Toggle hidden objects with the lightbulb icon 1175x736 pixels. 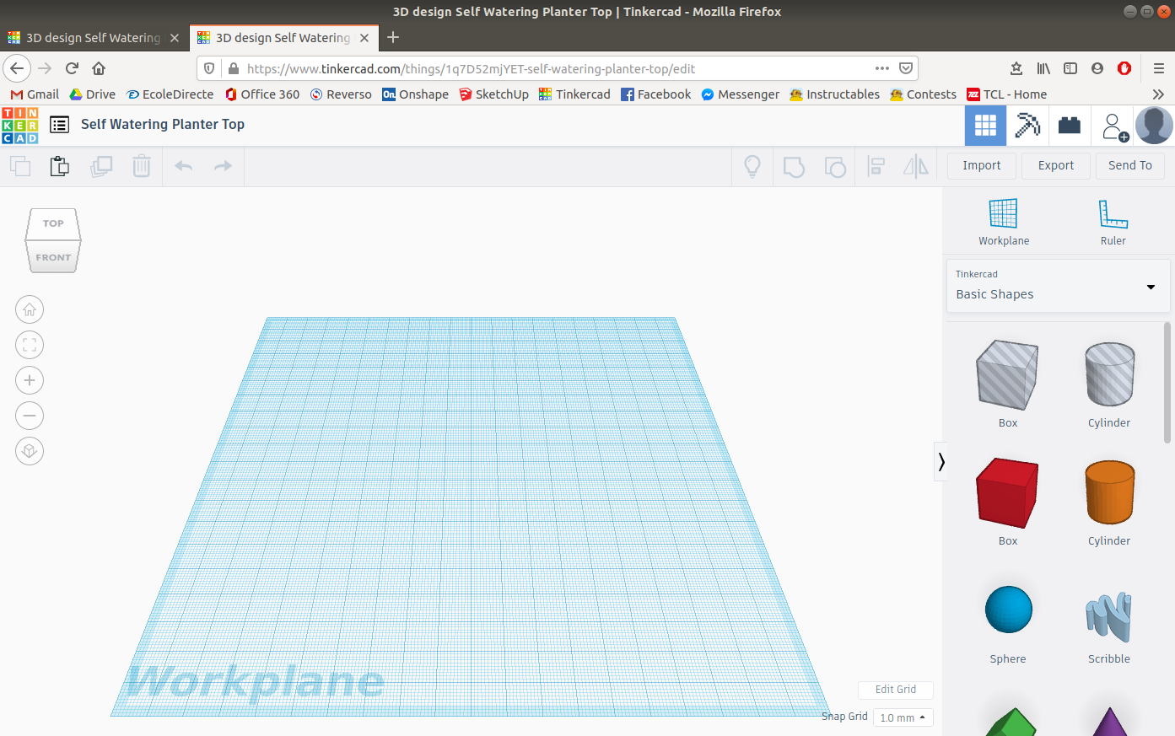(752, 166)
